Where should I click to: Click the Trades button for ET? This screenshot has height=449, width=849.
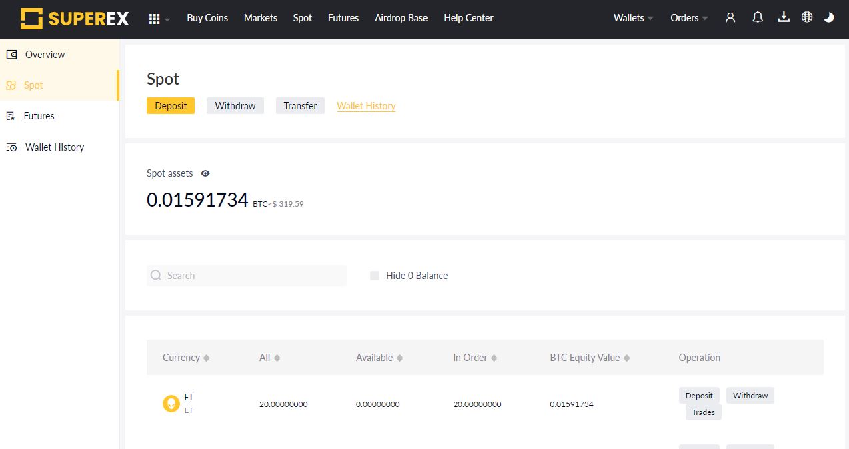(x=703, y=412)
